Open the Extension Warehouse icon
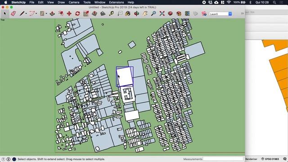 (x=179, y=13)
